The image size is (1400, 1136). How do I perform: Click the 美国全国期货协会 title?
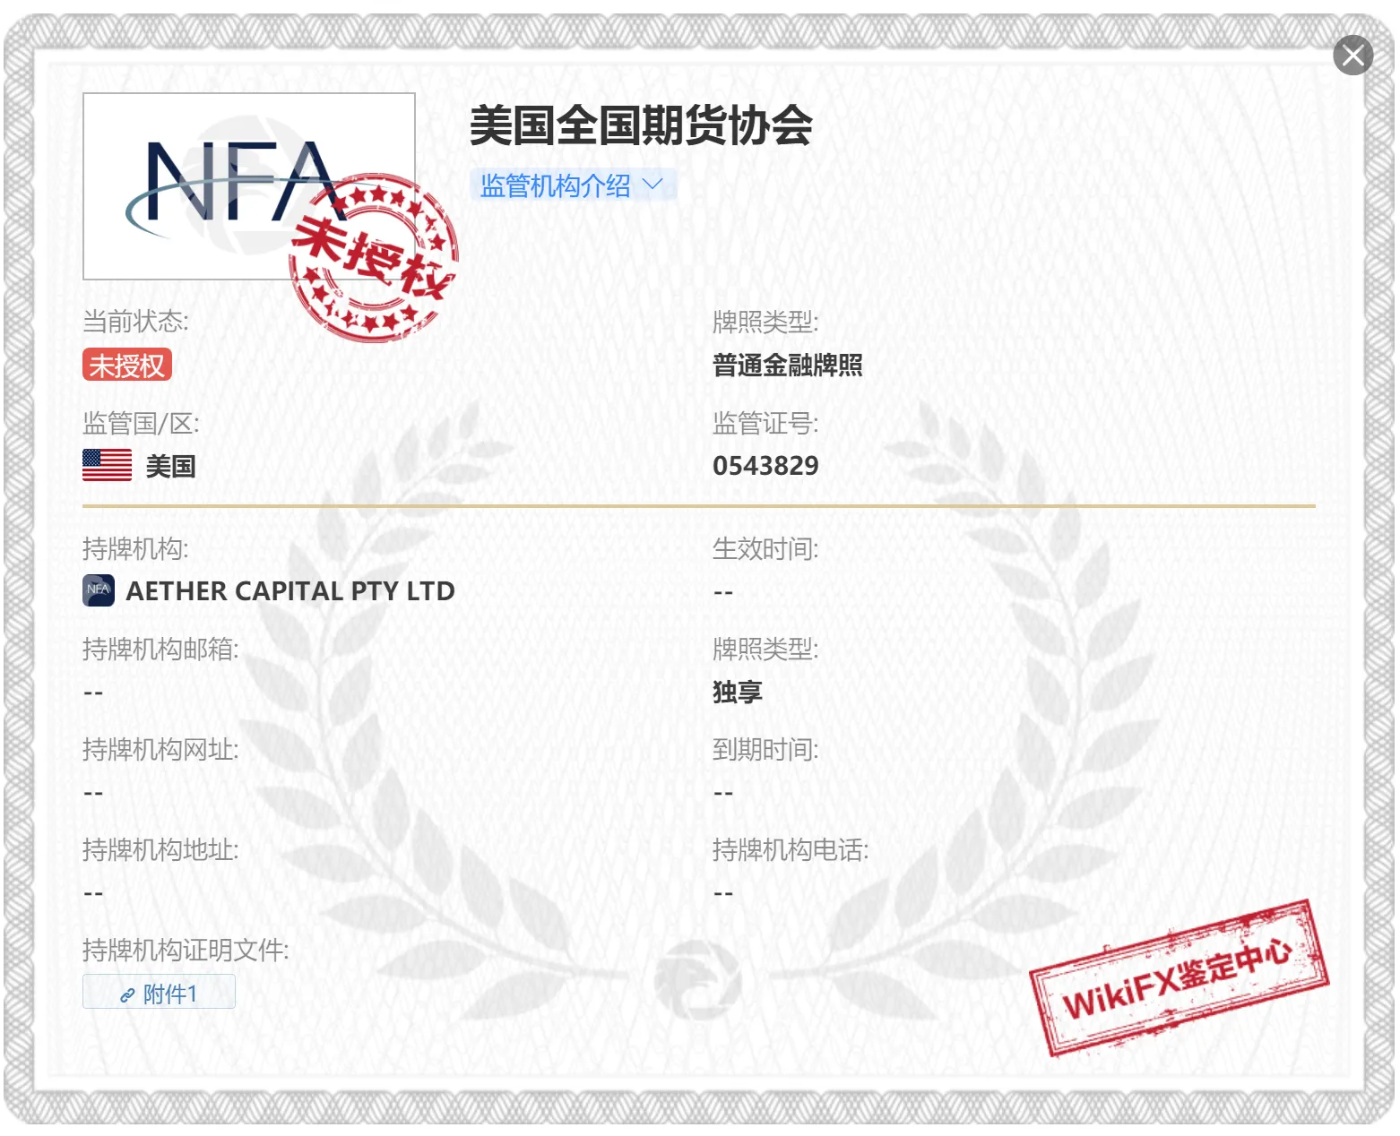tap(642, 125)
